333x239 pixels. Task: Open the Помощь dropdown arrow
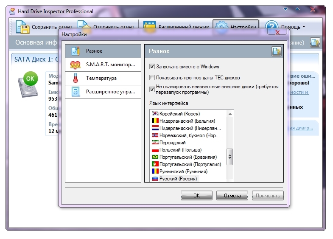click(x=304, y=27)
